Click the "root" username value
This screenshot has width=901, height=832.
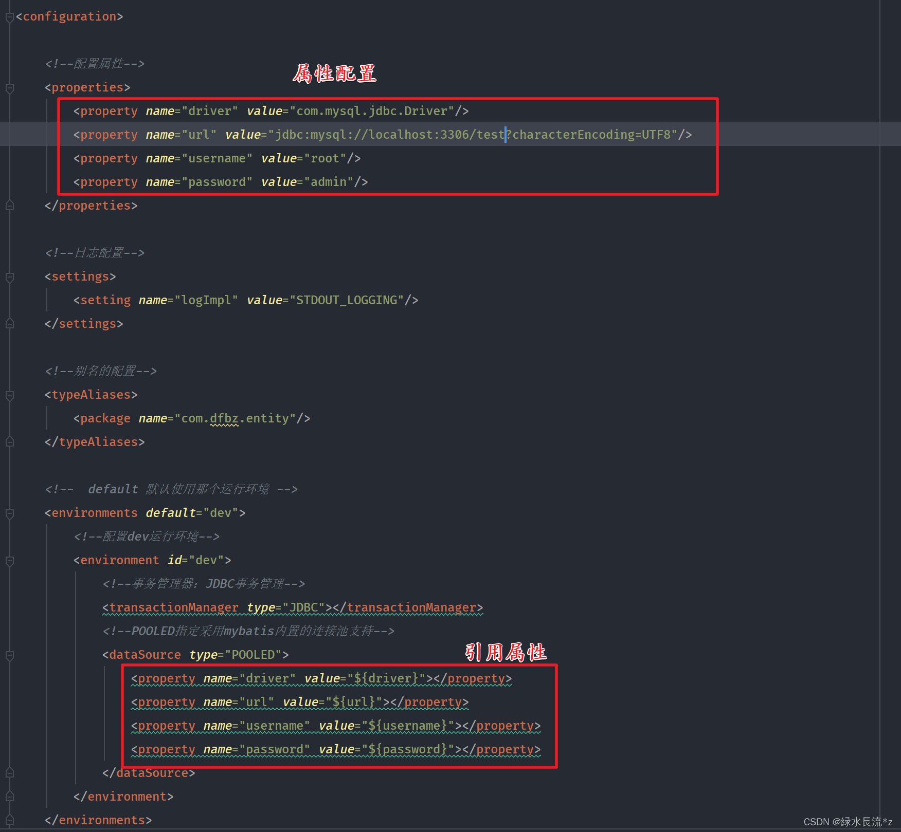click(325, 158)
